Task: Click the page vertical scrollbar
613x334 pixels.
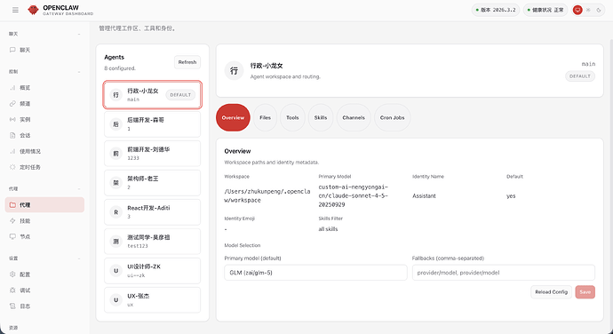Action: (611, 184)
